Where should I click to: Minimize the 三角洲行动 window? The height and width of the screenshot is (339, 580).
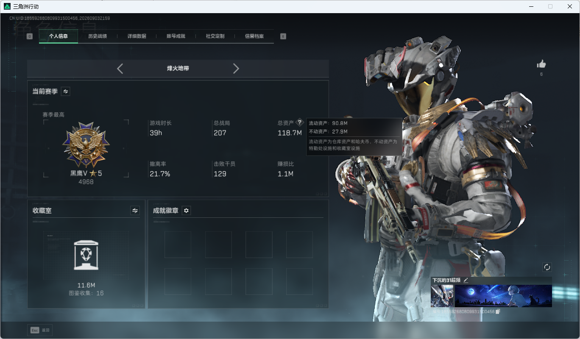[x=531, y=6]
